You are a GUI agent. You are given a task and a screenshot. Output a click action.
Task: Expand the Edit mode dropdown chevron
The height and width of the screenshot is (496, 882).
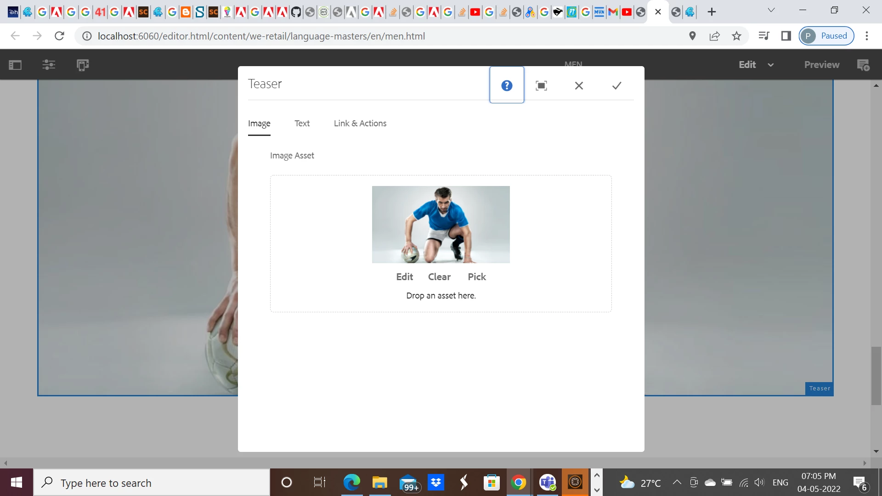771,65
